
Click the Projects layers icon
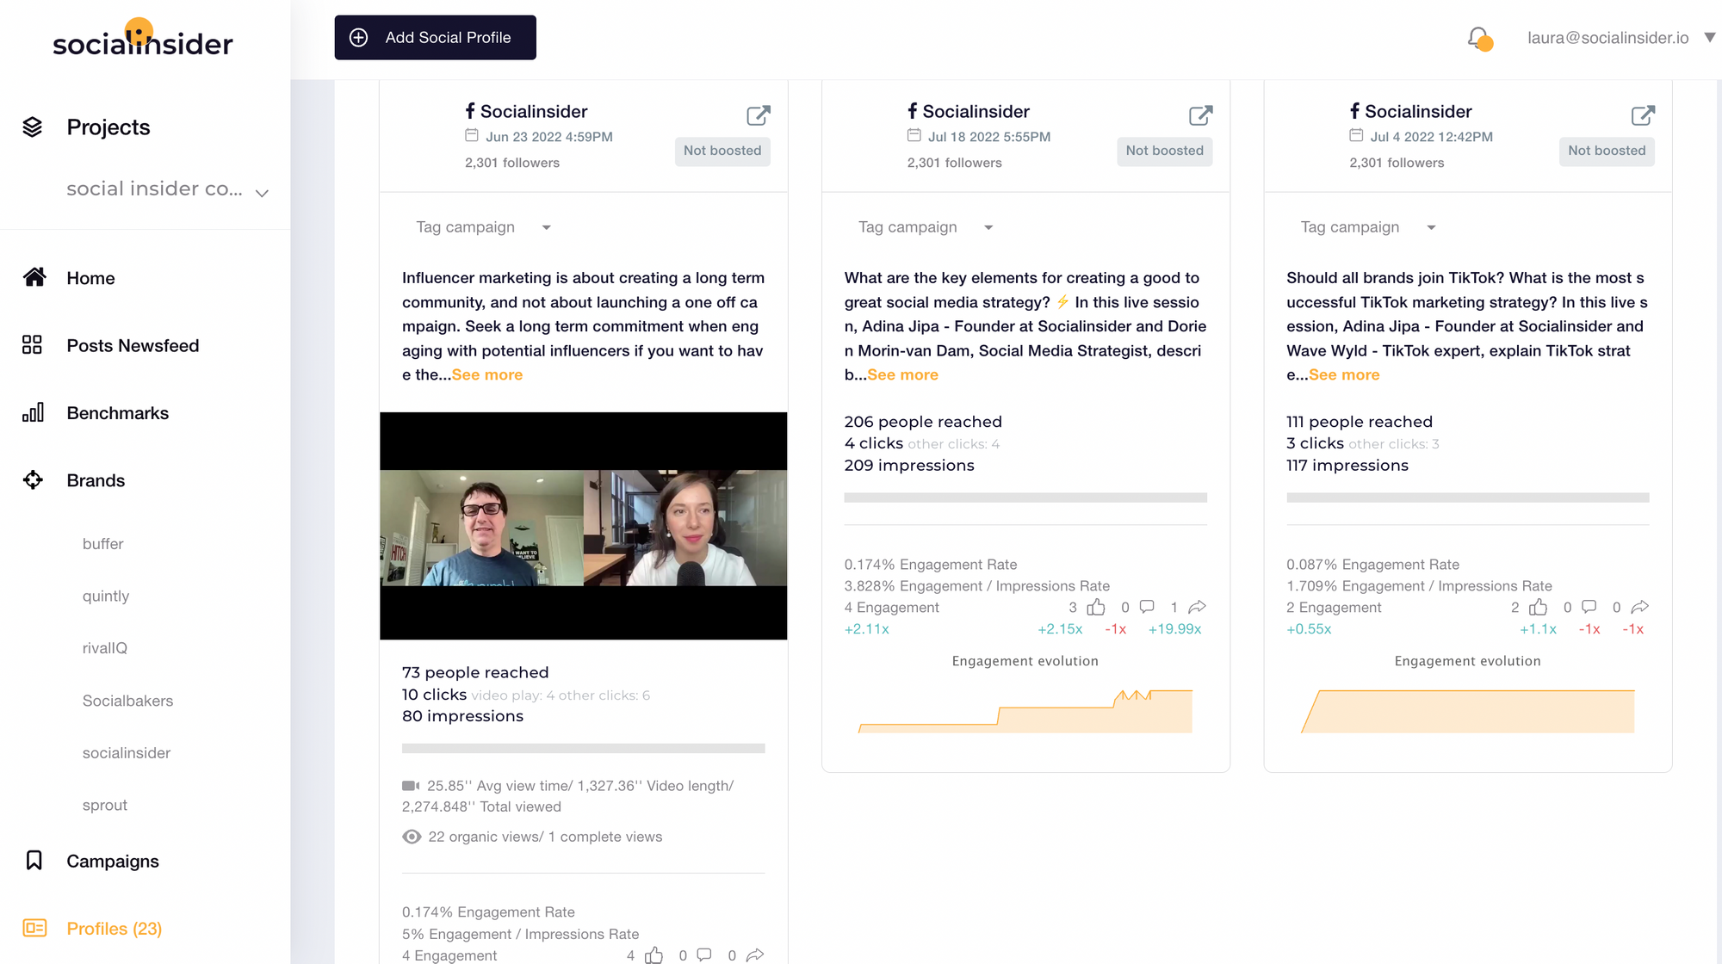(33, 127)
